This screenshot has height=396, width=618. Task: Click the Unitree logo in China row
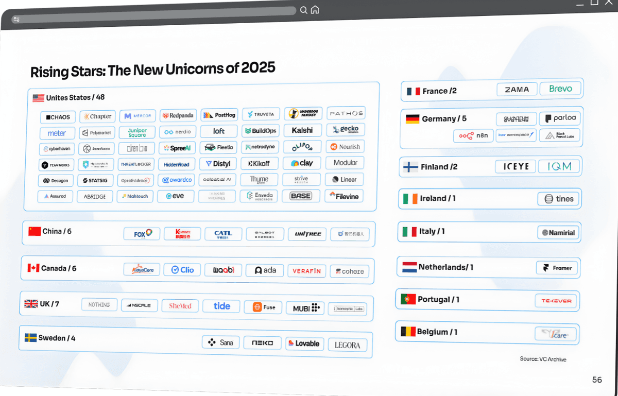click(307, 234)
